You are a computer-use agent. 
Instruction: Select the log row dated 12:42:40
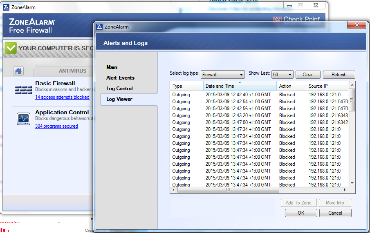click(x=259, y=95)
